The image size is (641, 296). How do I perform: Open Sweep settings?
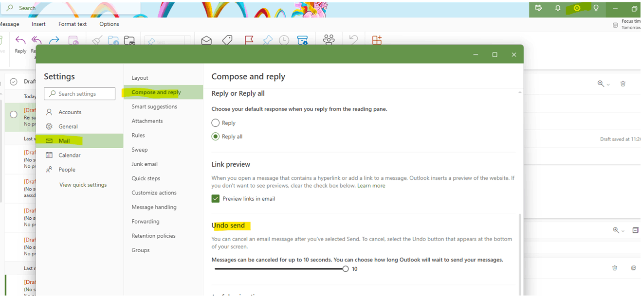(163, 150)
